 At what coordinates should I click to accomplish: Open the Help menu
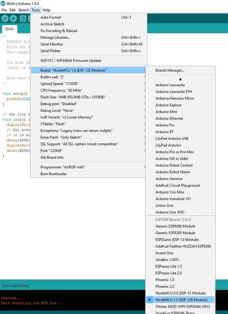coord(46,10)
